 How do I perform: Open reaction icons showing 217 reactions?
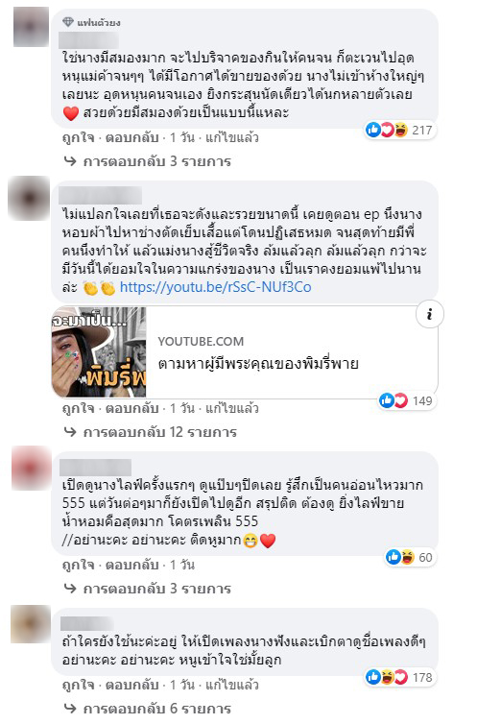399,131
